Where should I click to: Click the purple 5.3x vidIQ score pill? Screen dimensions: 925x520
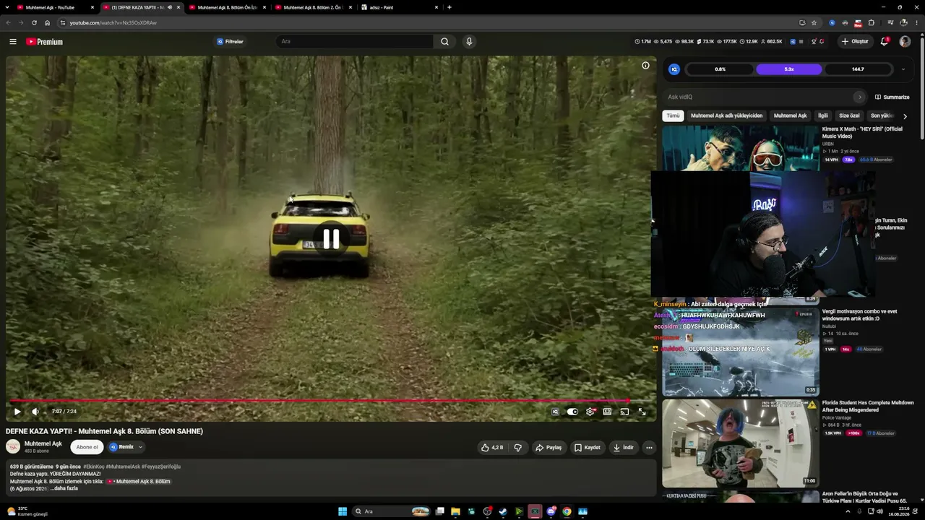(789, 69)
